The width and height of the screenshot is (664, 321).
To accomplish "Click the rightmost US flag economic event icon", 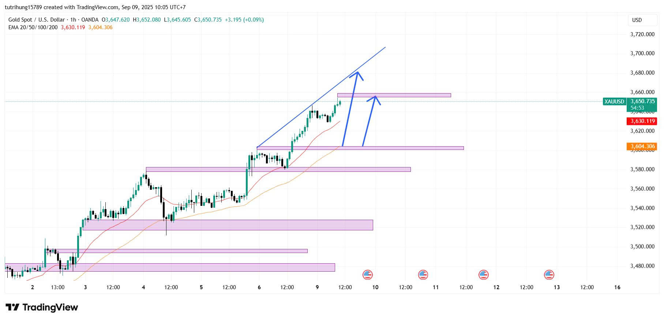I will point(549,275).
